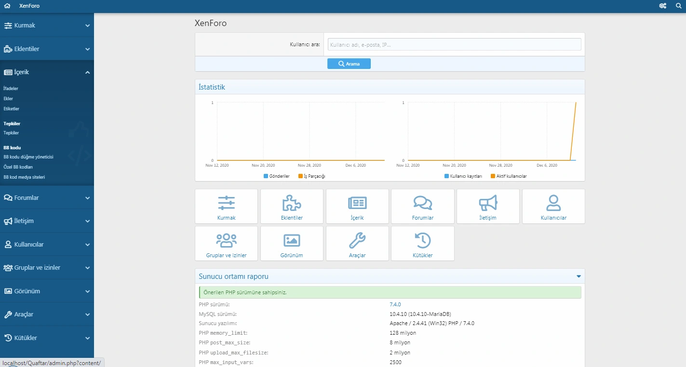The height and width of the screenshot is (367, 686).
Task: Expand the Araçlar sidebar chevron
Action: [x=88, y=315]
